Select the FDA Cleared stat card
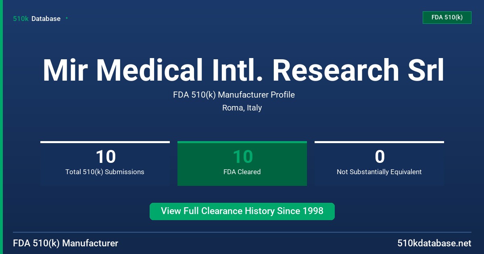The width and height of the screenshot is (484, 254). [242, 163]
